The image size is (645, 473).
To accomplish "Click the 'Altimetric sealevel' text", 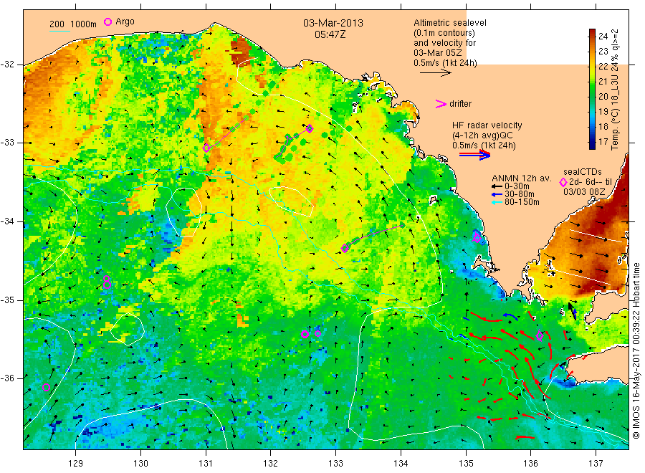I will [x=450, y=23].
